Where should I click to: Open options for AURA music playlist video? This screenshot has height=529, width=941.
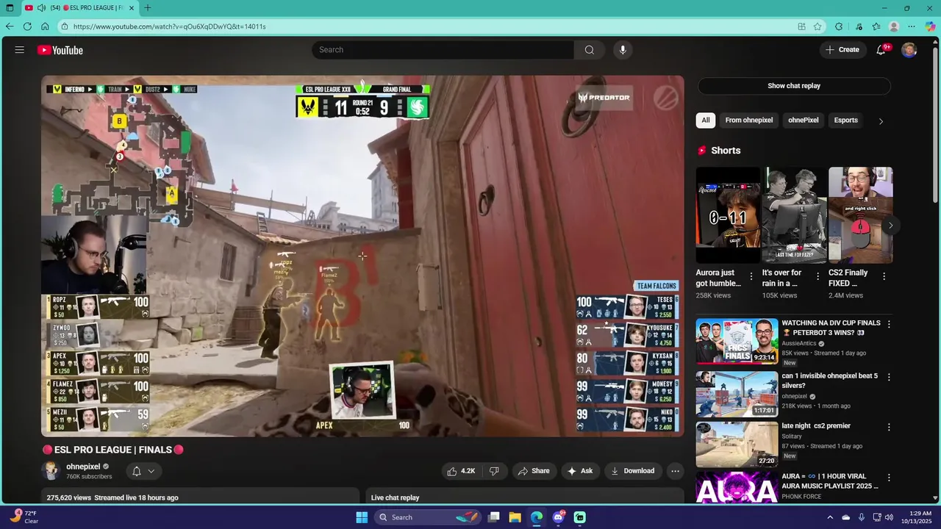889,478
